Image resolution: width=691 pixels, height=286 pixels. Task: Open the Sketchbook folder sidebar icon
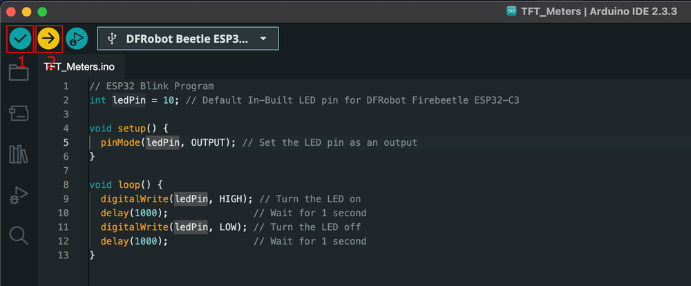(19, 73)
